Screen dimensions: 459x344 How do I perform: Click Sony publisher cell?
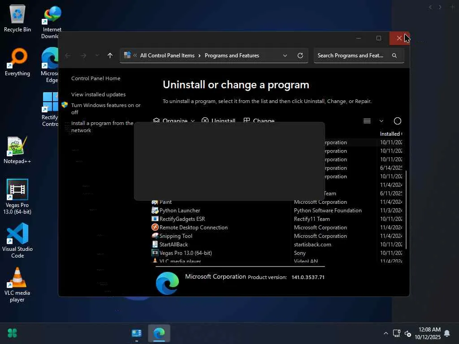point(300,253)
